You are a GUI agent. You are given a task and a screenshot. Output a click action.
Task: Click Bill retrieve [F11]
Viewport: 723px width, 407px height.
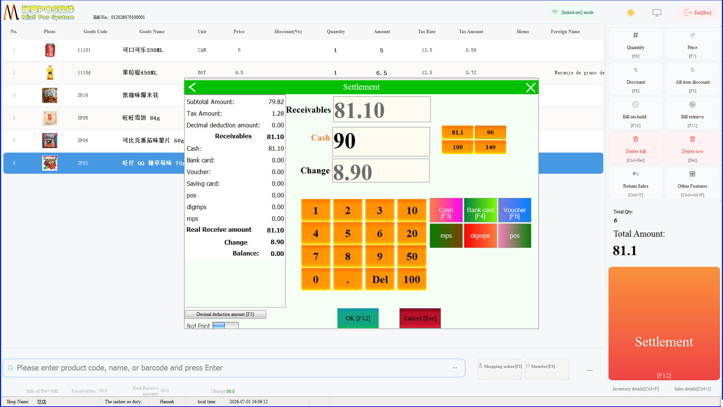(692, 113)
